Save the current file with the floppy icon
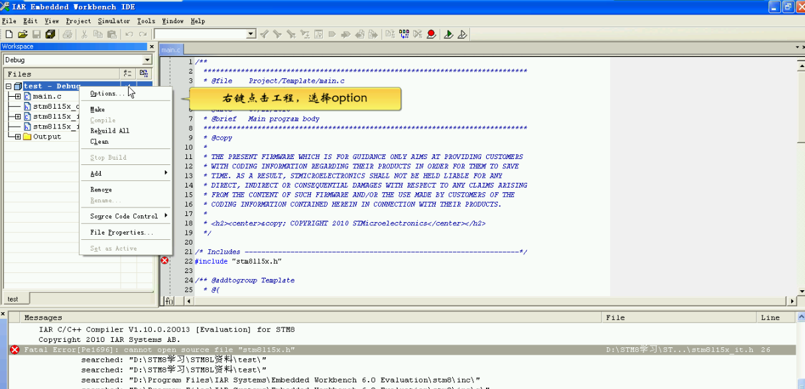 point(36,34)
